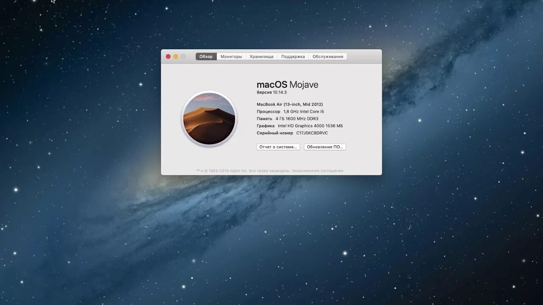Close the About This Mac window
The image size is (543, 305).
168,56
